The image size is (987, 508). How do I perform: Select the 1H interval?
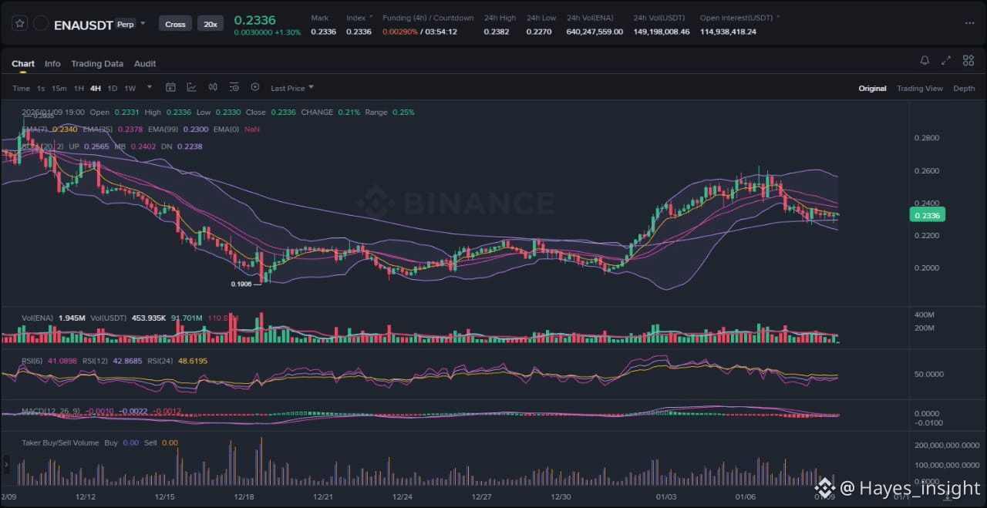[x=79, y=89]
